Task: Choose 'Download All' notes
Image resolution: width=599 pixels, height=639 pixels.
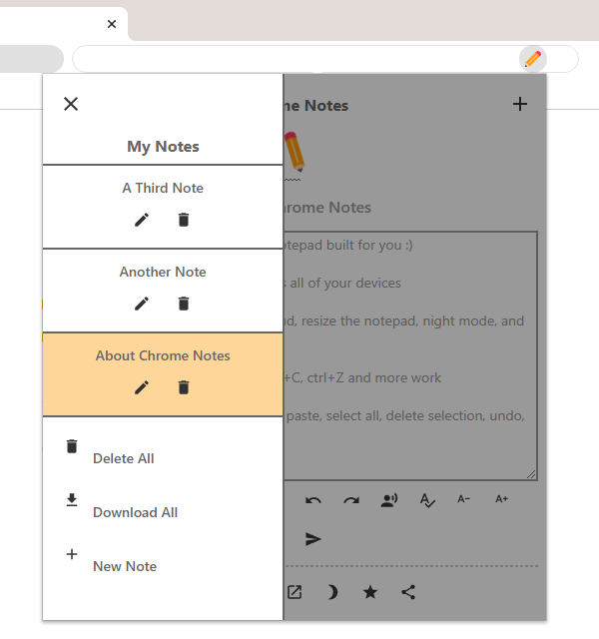Action: click(x=135, y=512)
